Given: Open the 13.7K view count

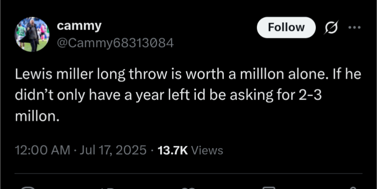Looking at the screenshot, I should tap(173, 150).
